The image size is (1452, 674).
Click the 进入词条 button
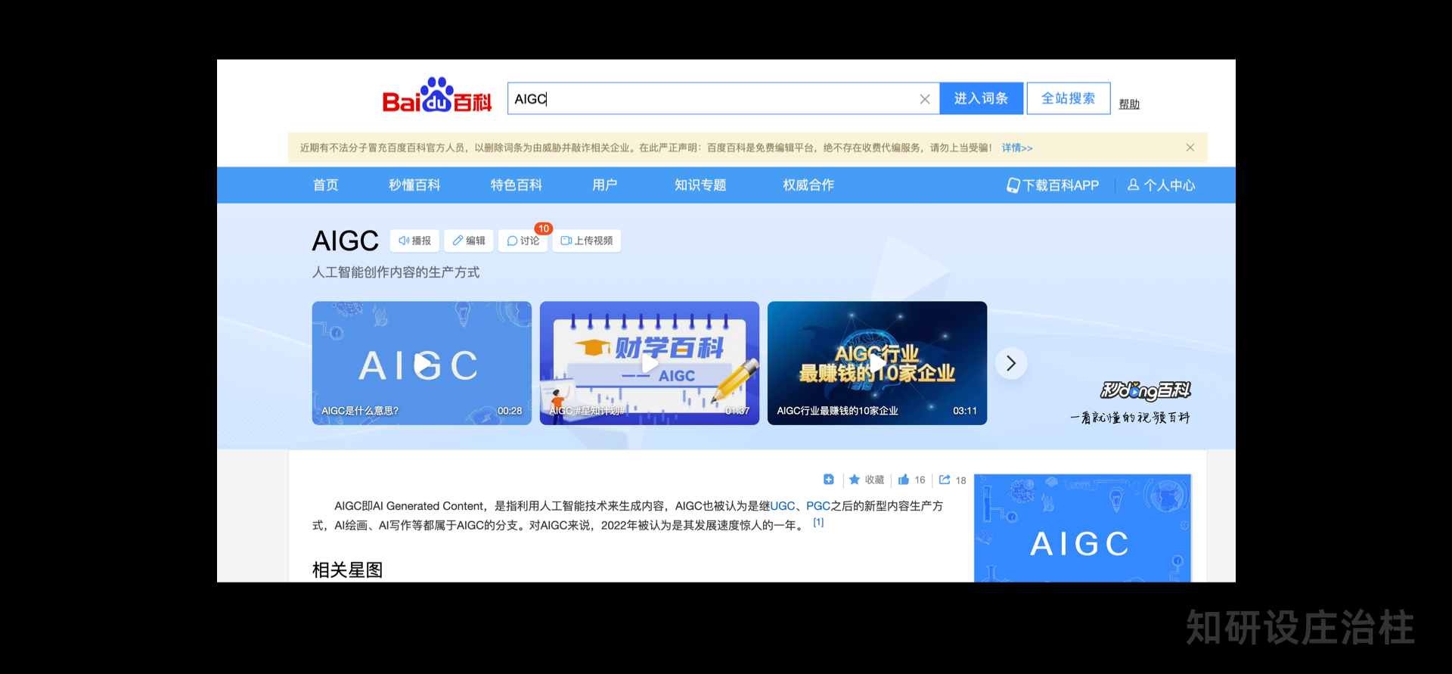pos(981,98)
